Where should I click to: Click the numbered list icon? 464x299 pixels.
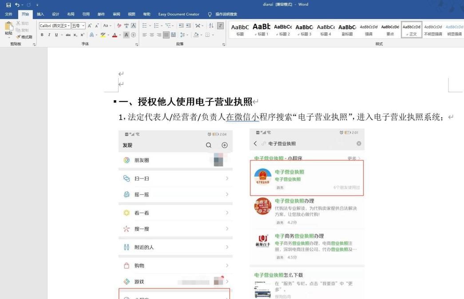point(157,26)
